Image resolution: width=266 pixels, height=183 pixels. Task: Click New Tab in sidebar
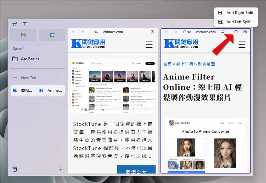(25, 78)
